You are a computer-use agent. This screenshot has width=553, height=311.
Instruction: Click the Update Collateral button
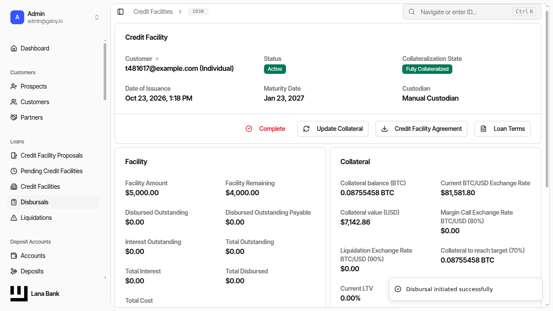pos(333,129)
